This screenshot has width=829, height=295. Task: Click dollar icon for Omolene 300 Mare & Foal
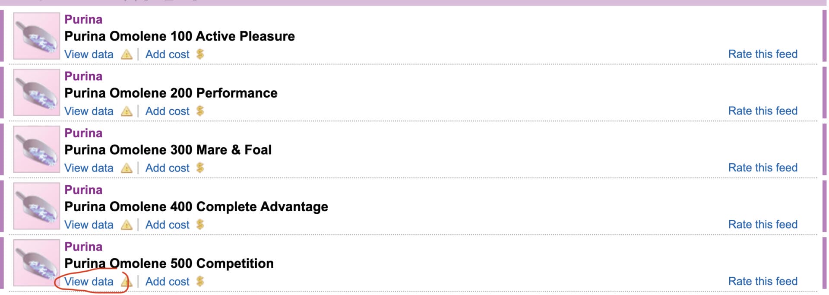coord(200,168)
